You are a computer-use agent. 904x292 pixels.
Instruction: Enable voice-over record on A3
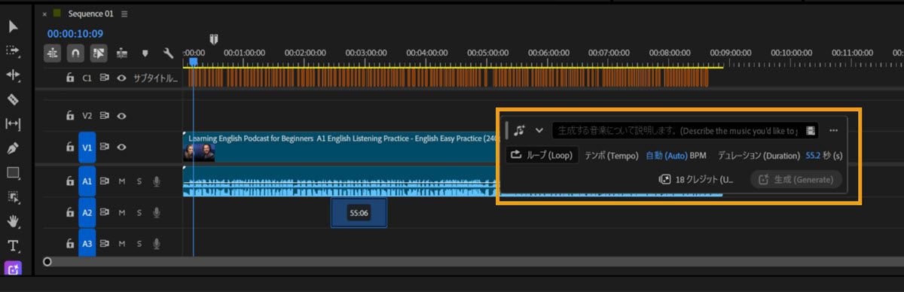[x=157, y=244]
